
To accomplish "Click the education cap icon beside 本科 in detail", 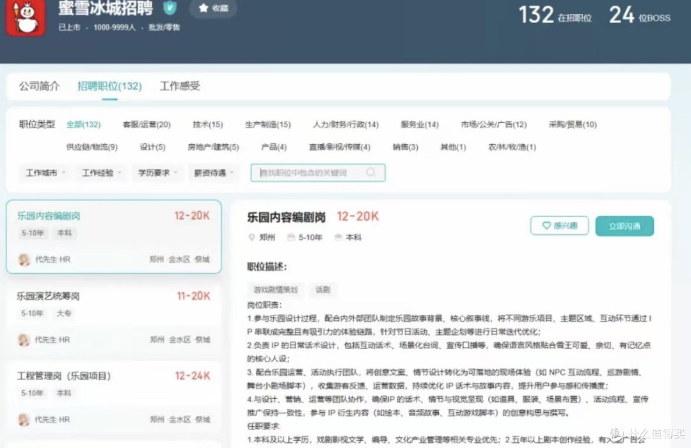I will tap(338, 237).
